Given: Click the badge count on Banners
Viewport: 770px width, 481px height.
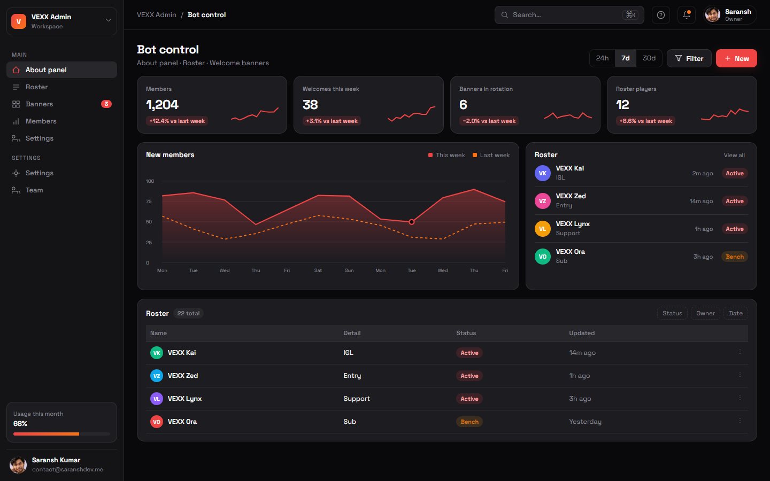Looking at the screenshot, I should pos(106,104).
